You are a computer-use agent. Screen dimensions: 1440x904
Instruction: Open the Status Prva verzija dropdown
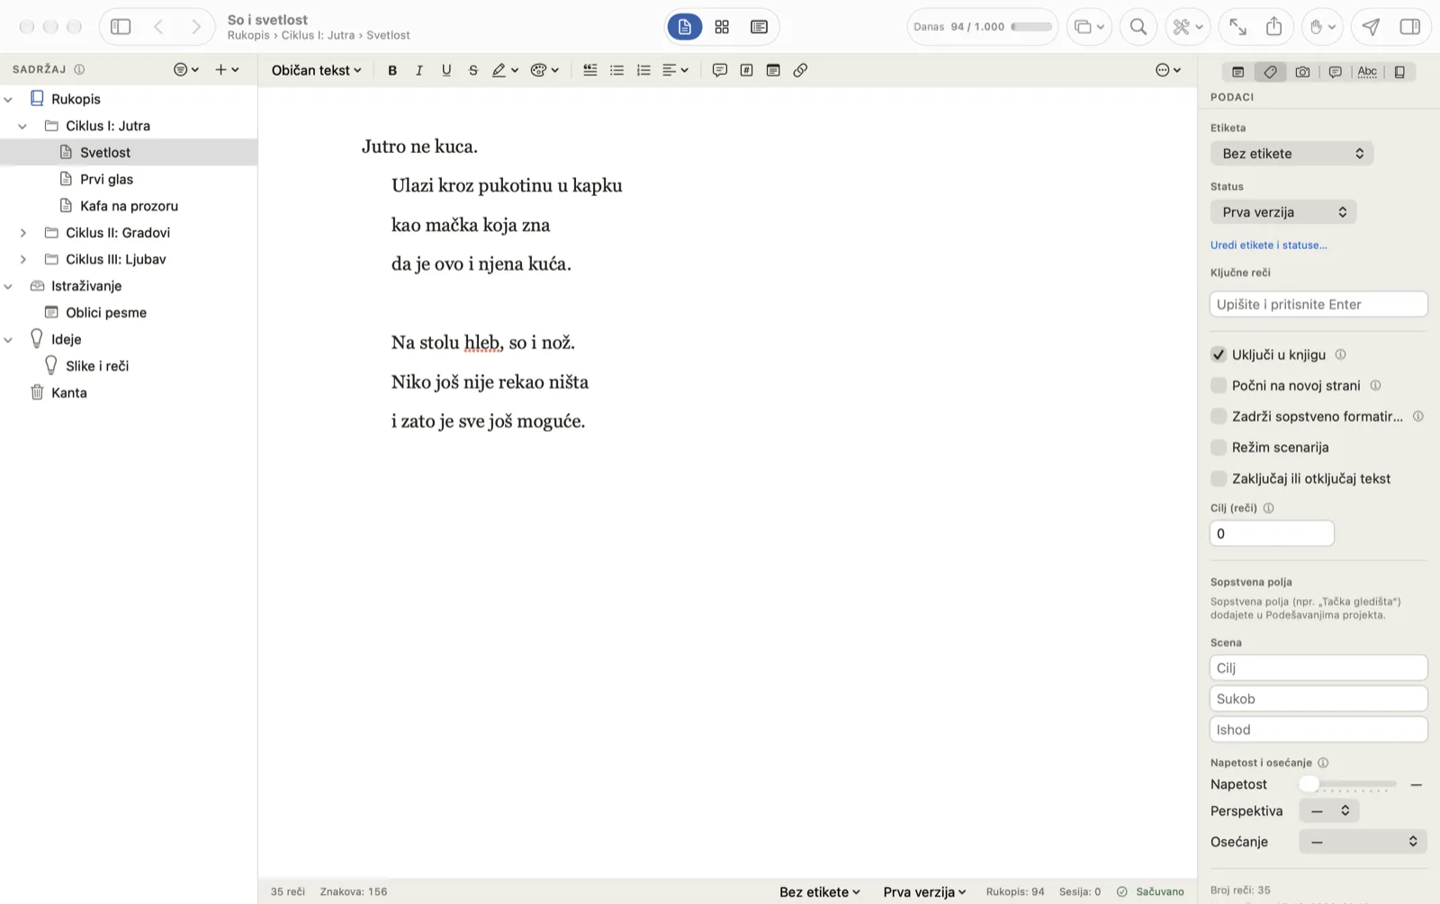pos(1283,212)
